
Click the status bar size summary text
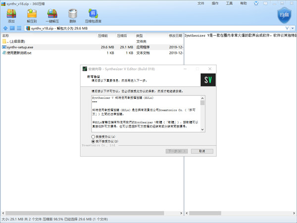tap(54, 219)
